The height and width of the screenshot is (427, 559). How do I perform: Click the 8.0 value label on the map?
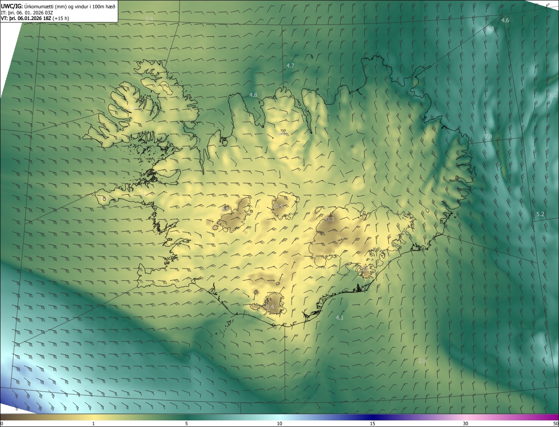[553, 95]
